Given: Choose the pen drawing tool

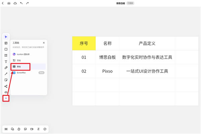Looking at the screenshot, I should (x=6, y=68).
